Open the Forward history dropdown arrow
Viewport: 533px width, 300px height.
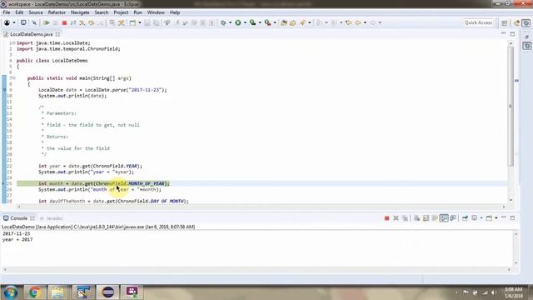pyautogui.click(x=380, y=22)
